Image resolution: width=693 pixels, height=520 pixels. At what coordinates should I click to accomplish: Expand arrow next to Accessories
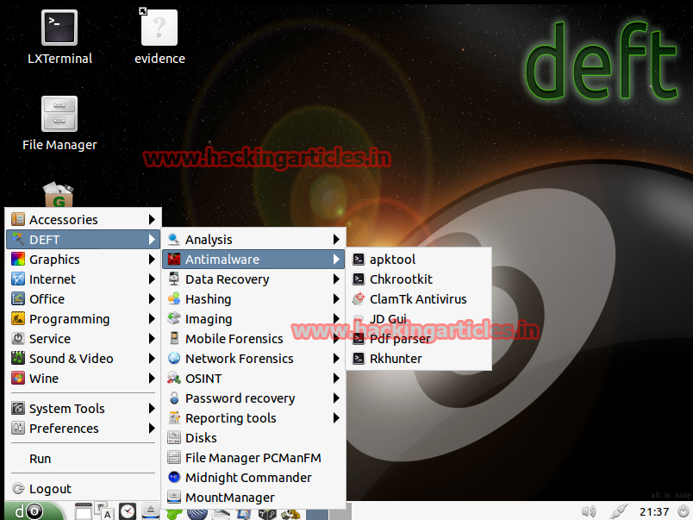click(x=152, y=219)
